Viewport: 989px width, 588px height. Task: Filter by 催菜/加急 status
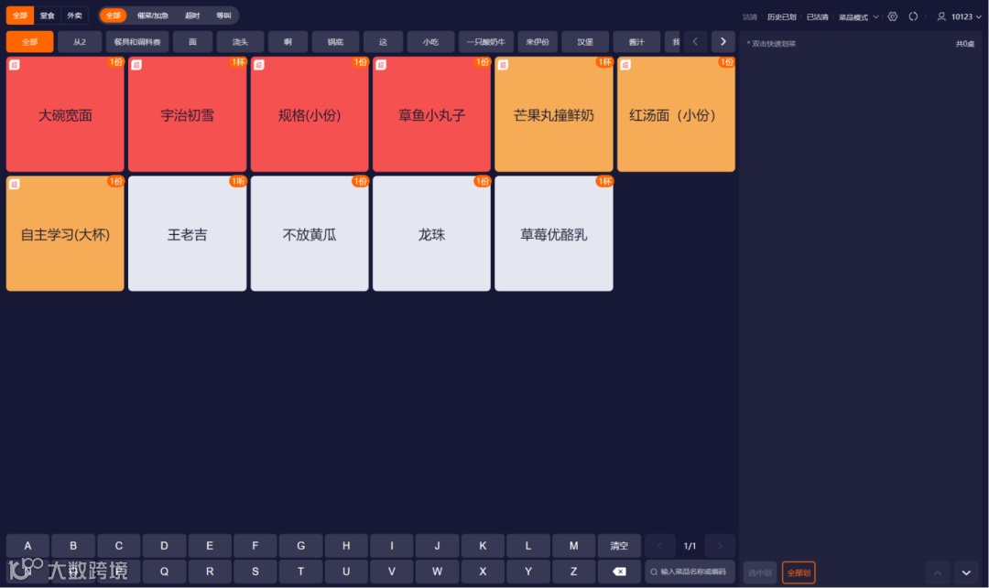(153, 16)
